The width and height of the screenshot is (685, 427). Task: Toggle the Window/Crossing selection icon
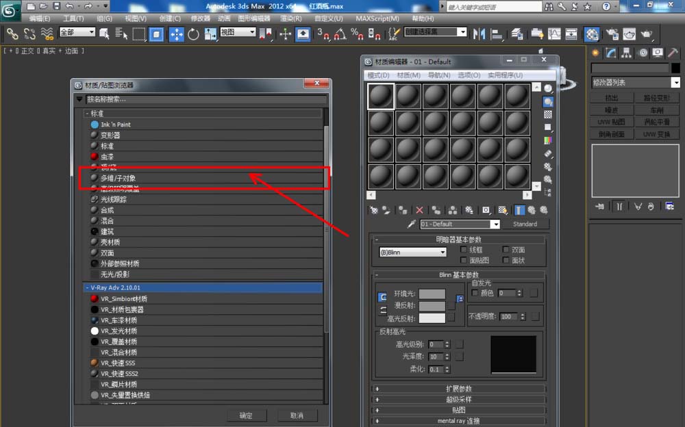[x=156, y=34]
